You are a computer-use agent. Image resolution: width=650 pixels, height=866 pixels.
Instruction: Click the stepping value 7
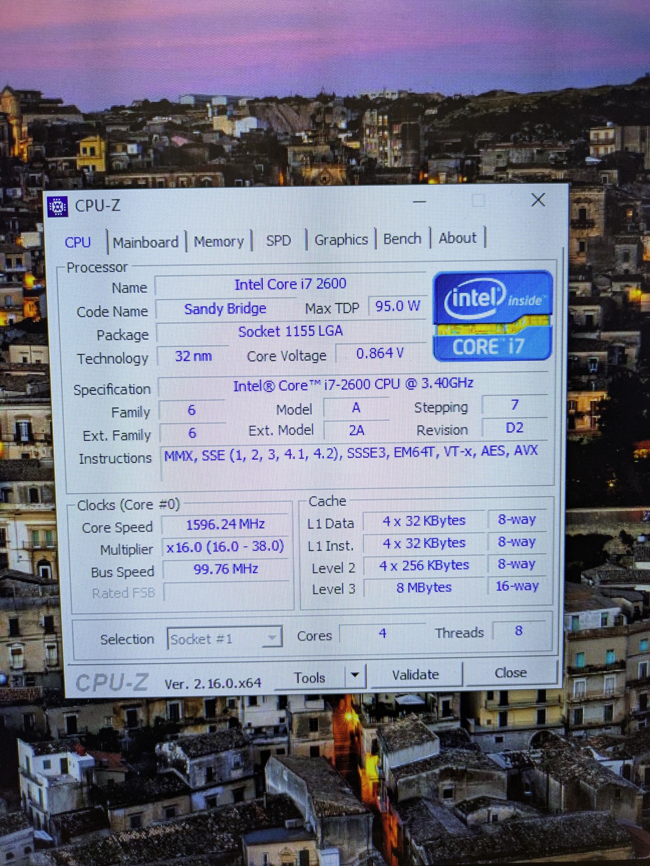(514, 405)
